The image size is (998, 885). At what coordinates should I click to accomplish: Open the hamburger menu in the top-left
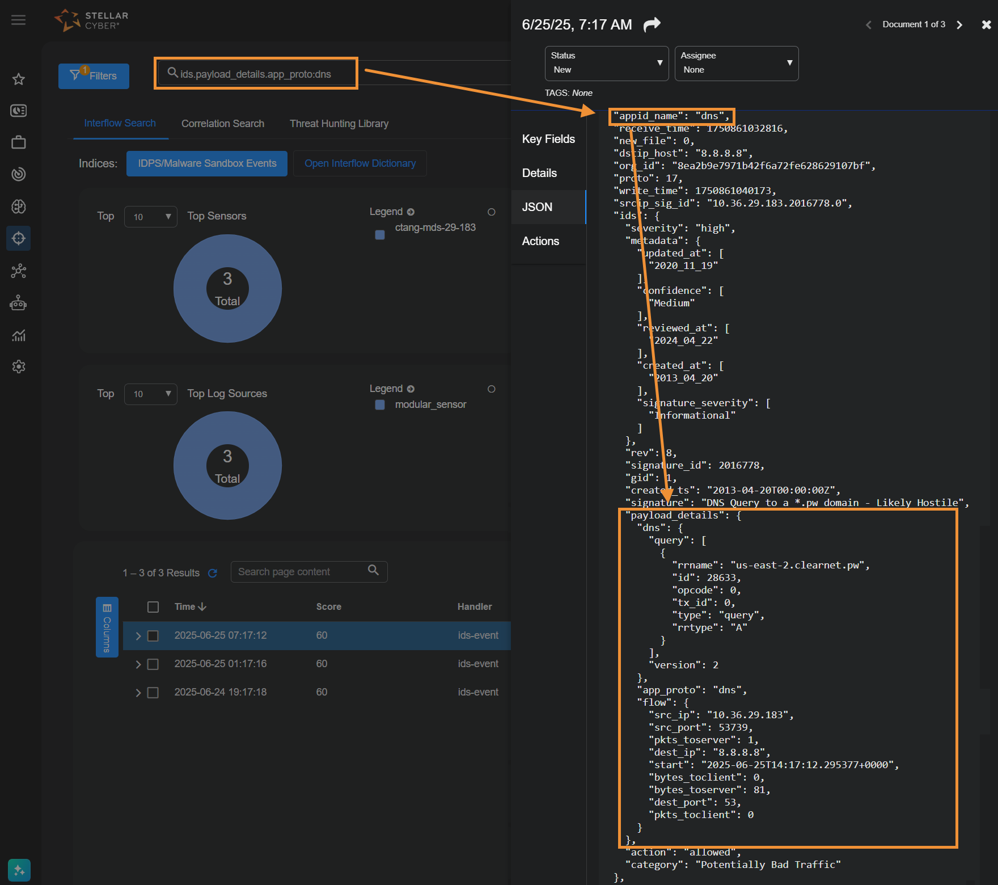(x=18, y=20)
